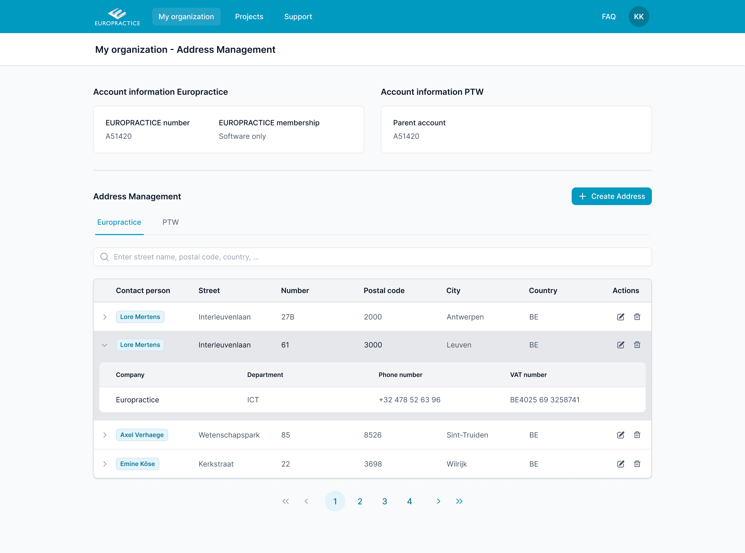Go to page 1

[335, 501]
